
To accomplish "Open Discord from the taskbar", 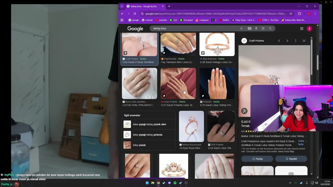I will pos(169,183).
